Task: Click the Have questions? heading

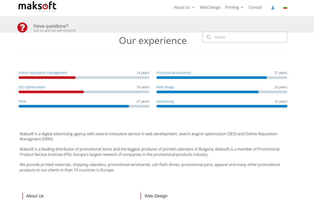Action: point(51,26)
